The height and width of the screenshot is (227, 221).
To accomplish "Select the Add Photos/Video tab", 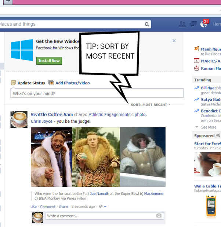I will point(69,83).
